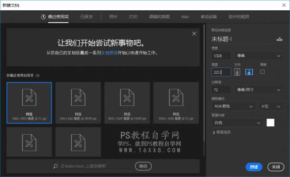Image resolution: width=290 pixels, height=177 pixels.
Task: Enable the 画板 artboard checkbox
Action: click(x=262, y=72)
